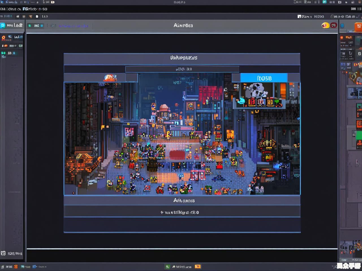Click the orange circle icon in left sidebar
This screenshot has height=271, width=362.
(4, 38)
